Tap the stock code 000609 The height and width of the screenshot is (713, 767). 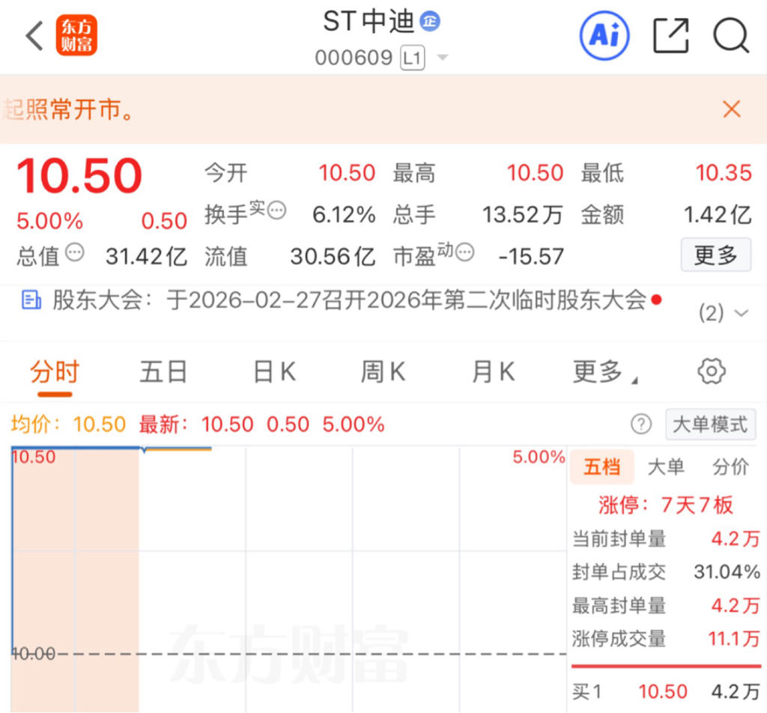coord(354,58)
